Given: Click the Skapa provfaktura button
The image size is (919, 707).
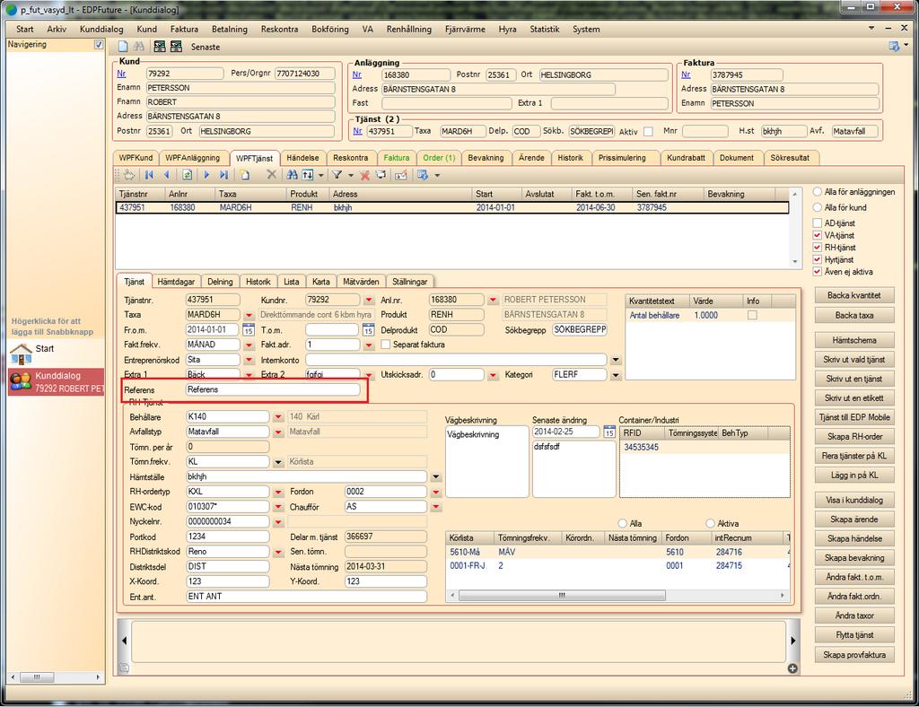Looking at the screenshot, I should pyautogui.click(x=854, y=654).
